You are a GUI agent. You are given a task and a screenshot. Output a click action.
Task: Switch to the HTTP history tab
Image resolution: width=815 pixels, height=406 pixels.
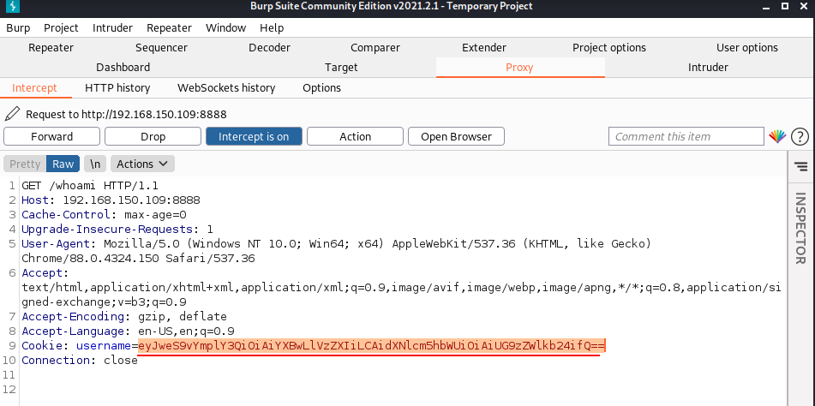pyautogui.click(x=117, y=87)
